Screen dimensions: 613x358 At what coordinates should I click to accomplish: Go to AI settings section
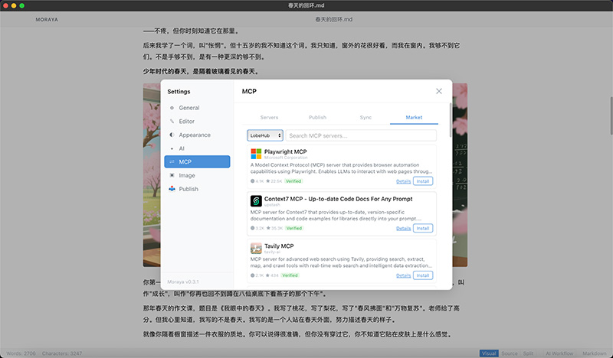(182, 148)
